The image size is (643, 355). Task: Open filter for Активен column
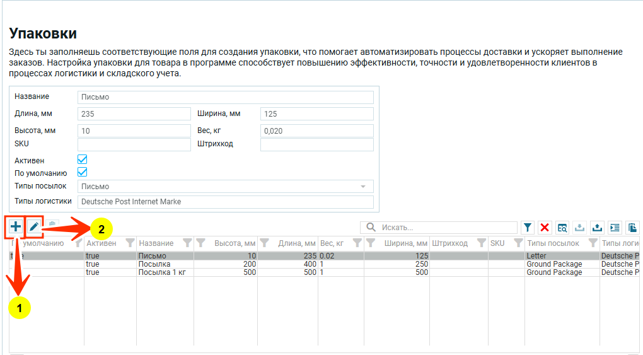tap(130, 243)
